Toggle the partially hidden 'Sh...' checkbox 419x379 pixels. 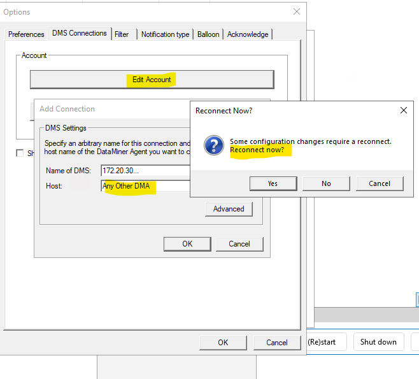pyautogui.click(x=20, y=153)
